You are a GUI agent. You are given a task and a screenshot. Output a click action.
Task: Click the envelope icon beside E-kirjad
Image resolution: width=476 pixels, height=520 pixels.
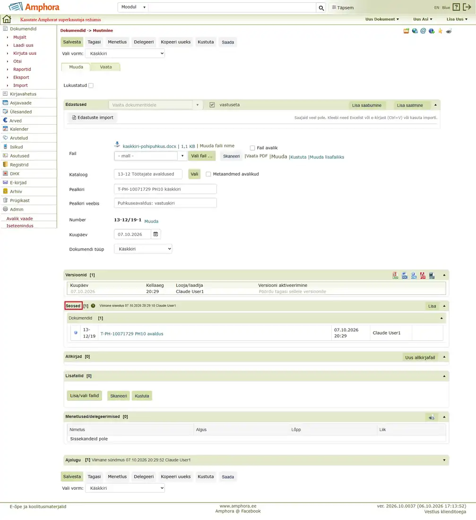pos(5,182)
